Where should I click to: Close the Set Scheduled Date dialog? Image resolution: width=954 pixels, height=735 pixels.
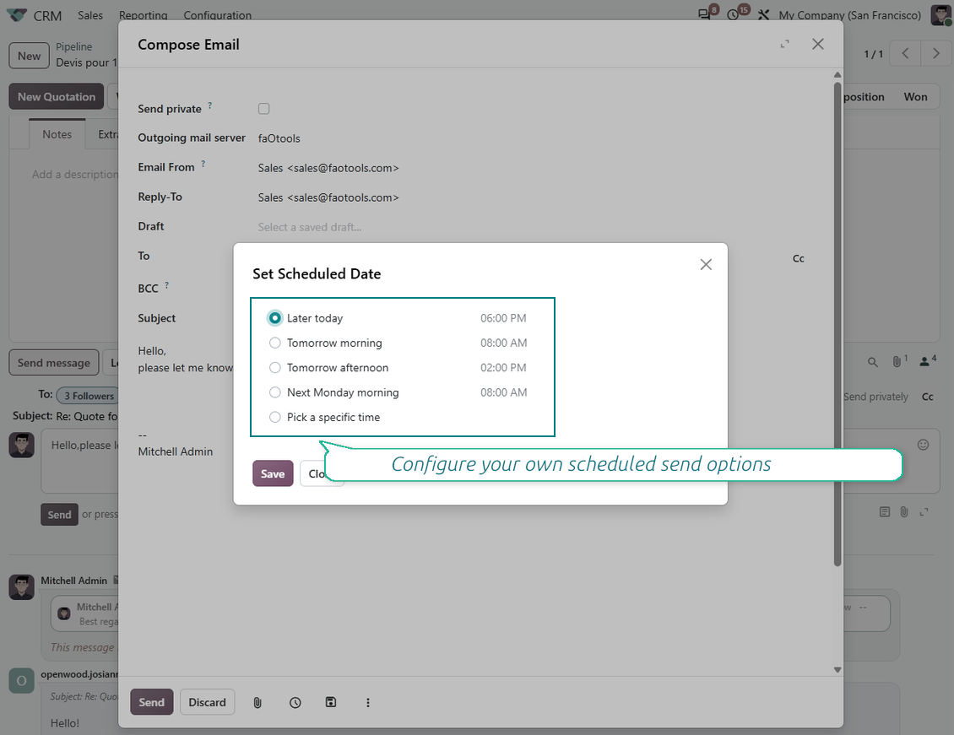[706, 264]
